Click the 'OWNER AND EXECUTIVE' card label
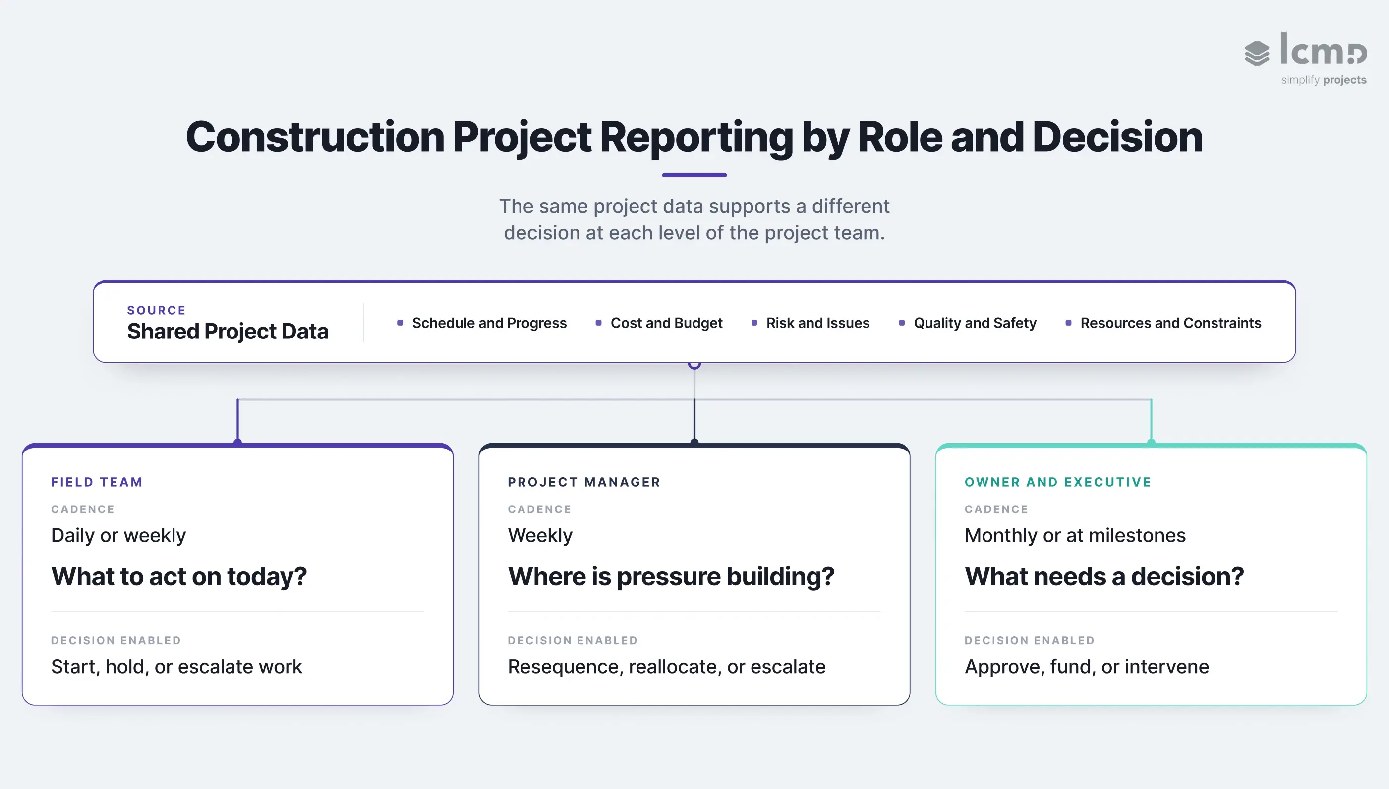The width and height of the screenshot is (1389, 789). pyautogui.click(x=1058, y=482)
